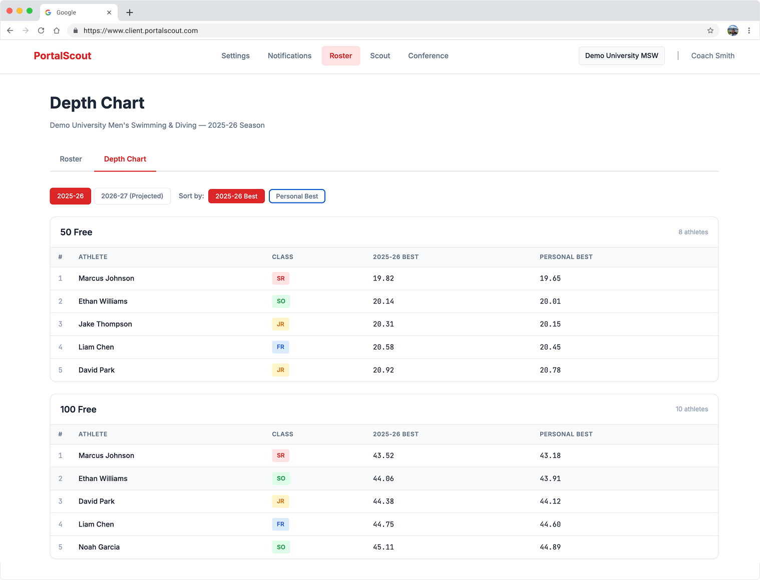
Task: Switch to the Depth Chart tab
Action: pos(125,159)
